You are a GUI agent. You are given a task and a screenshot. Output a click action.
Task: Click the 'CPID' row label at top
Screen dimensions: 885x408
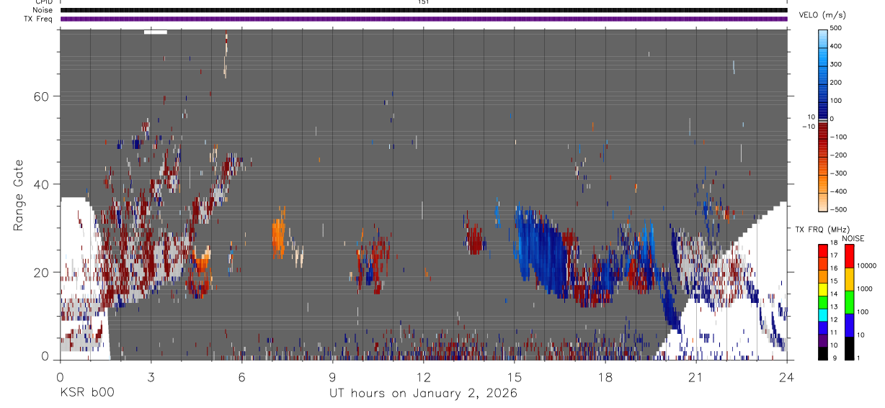pos(43,2)
